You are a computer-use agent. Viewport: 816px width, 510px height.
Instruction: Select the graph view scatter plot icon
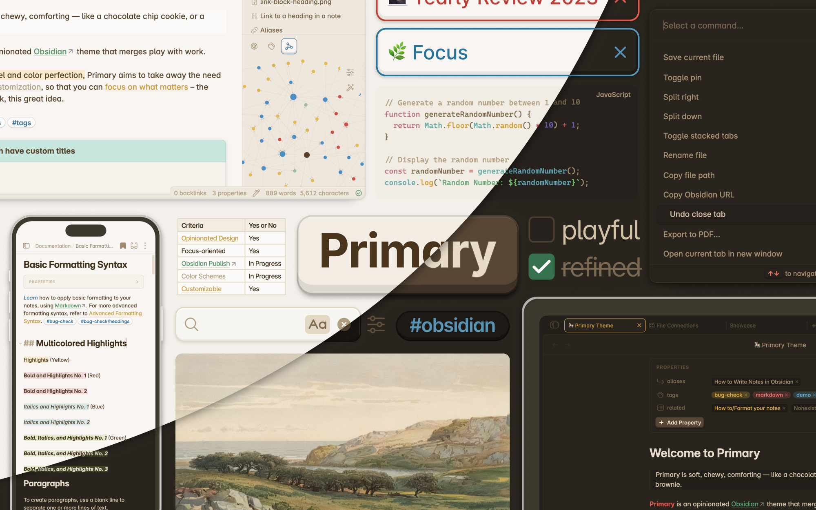[x=288, y=46]
